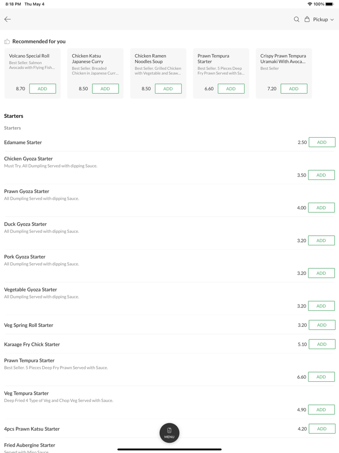Tap the thumbs-up recommended icon

tap(7, 42)
